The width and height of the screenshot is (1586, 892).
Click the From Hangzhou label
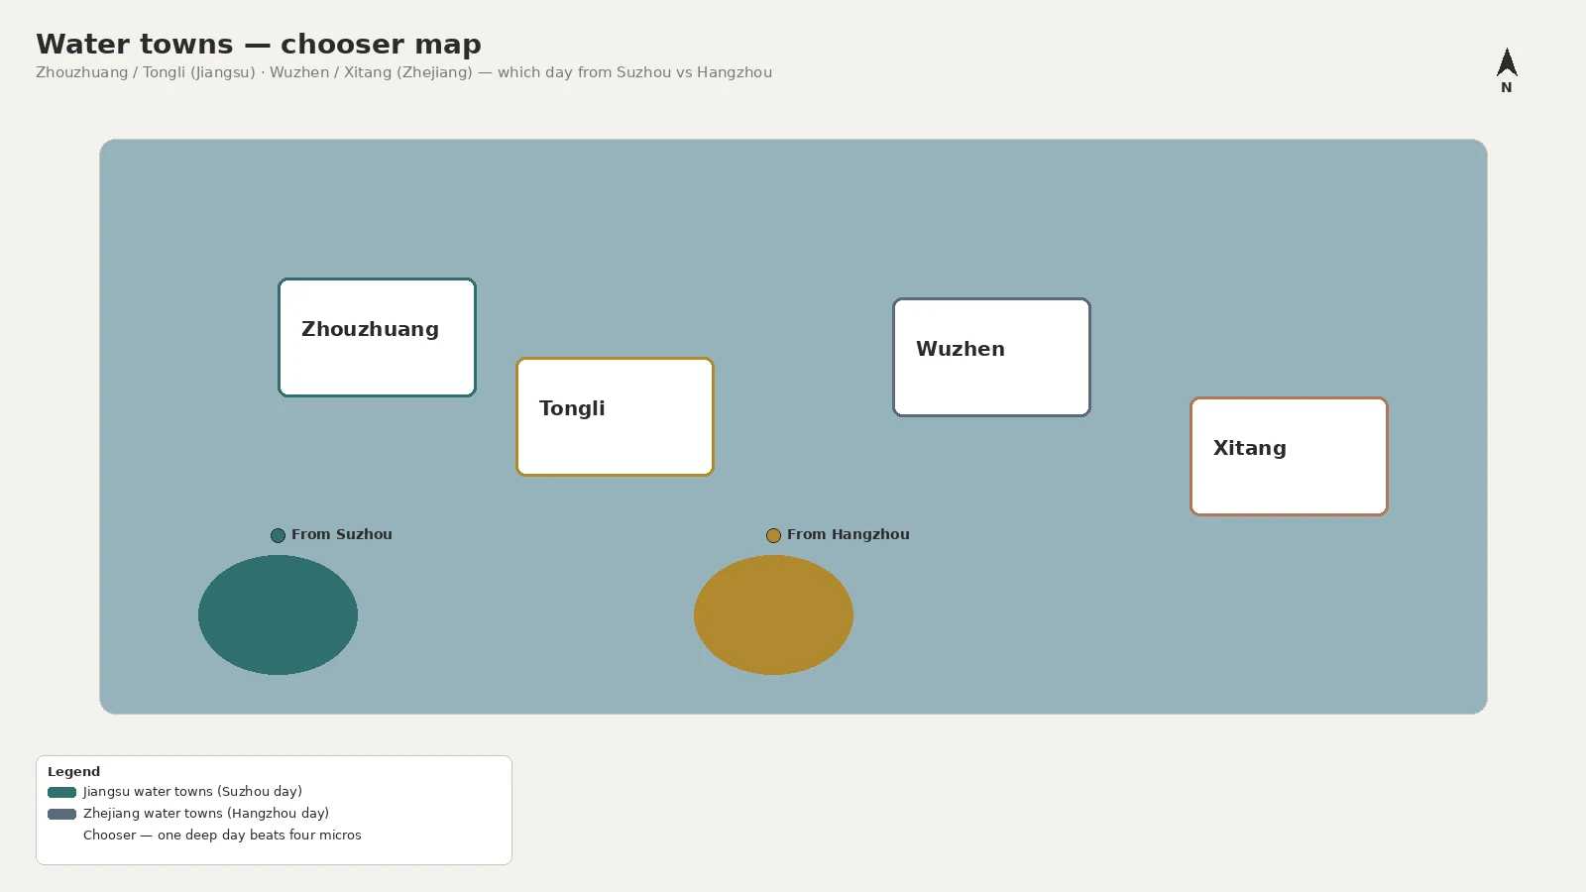[849, 534]
